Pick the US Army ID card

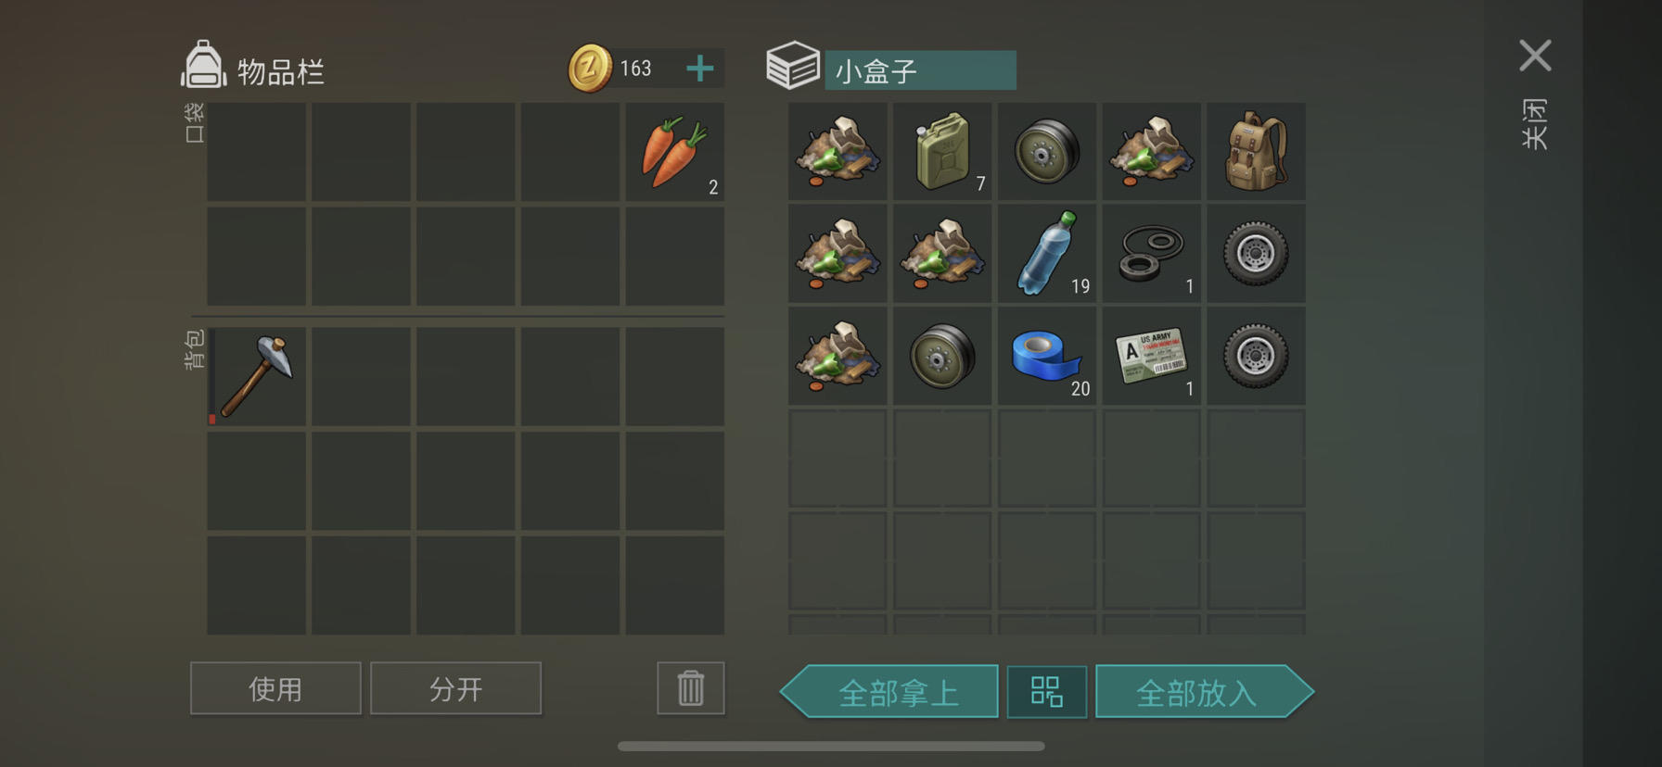click(1152, 357)
